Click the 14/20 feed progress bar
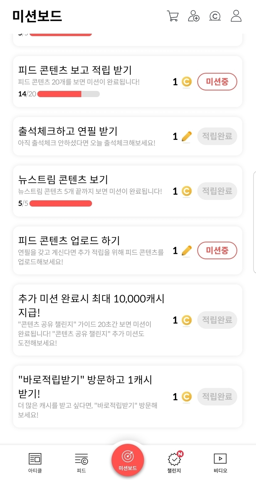The height and width of the screenshot is (480, 256). click(x=68, y=94)
